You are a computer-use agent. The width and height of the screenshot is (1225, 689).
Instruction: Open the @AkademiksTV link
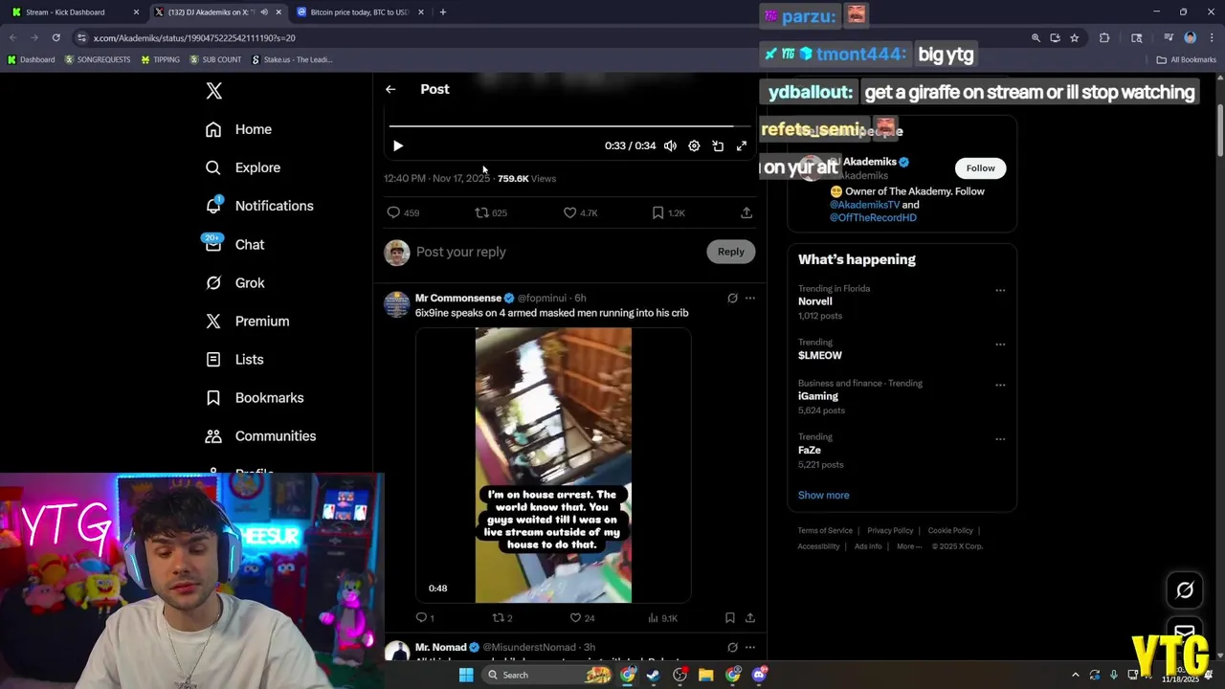(864, 205)
